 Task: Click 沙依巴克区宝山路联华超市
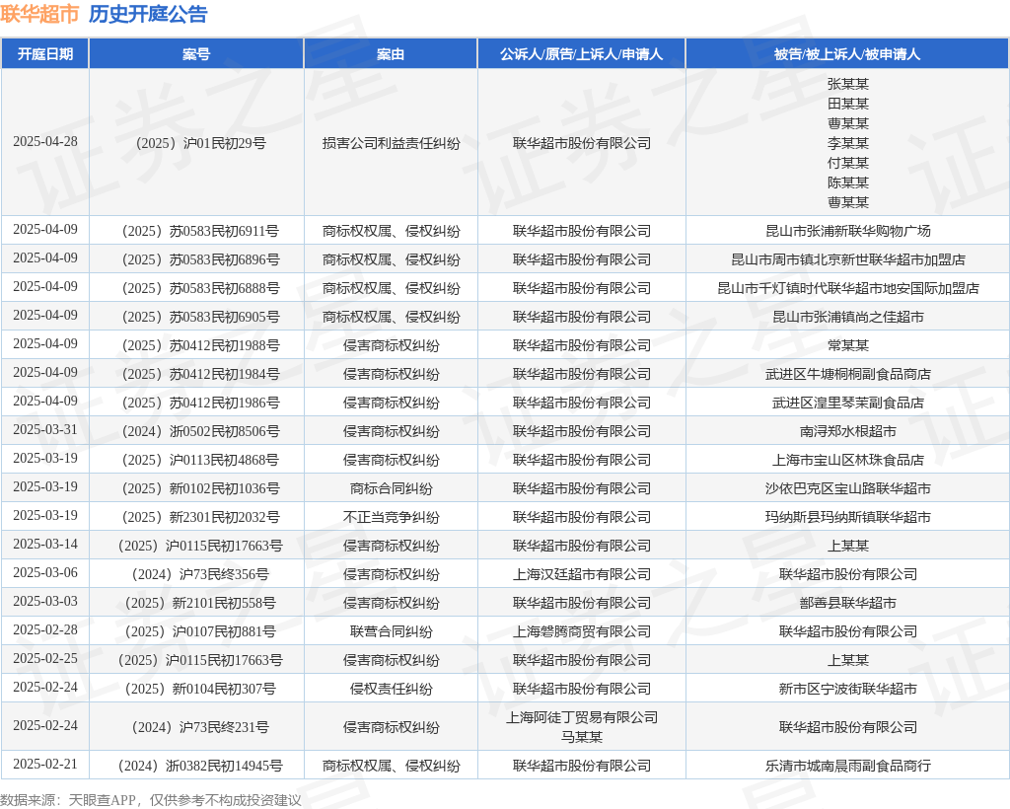[847, 489]
